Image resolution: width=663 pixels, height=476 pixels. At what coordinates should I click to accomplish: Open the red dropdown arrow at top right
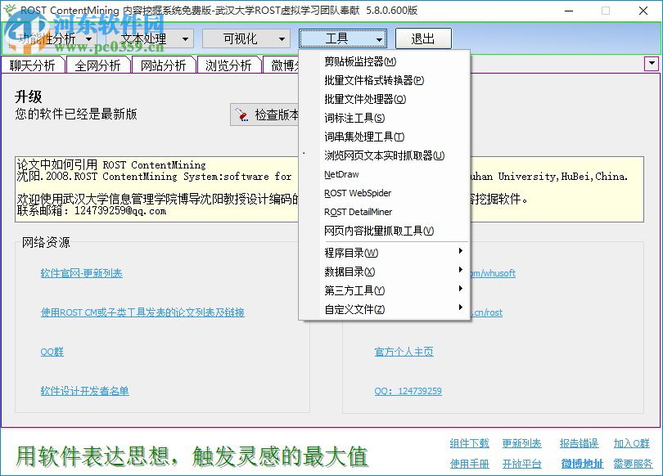[x=652, y=64]
